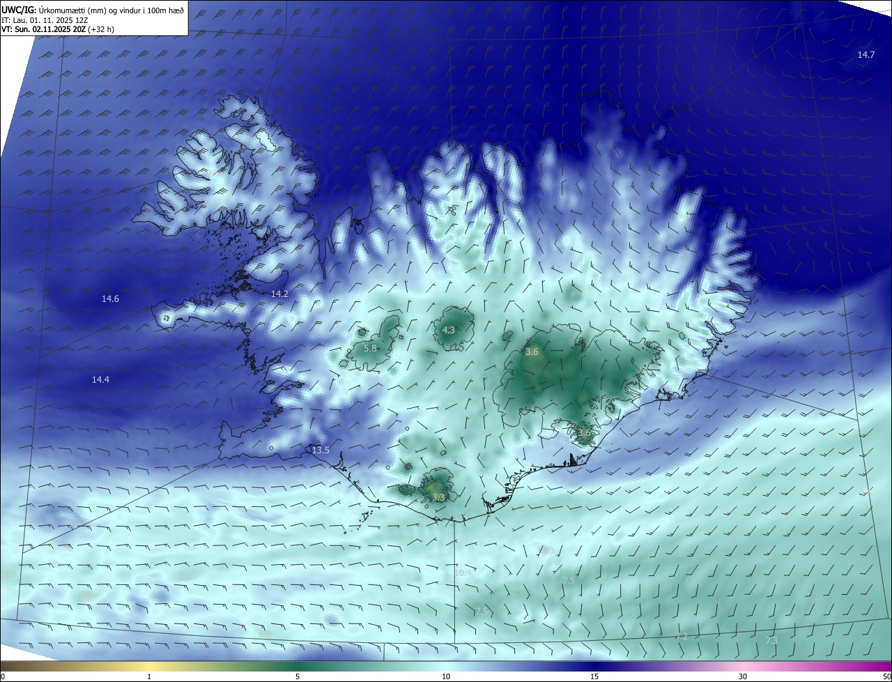Click the 50 tick on the colour scale

[886, 676]
